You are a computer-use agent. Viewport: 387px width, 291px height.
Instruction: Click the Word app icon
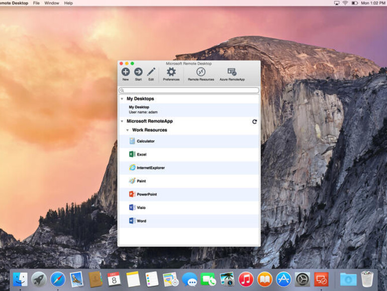132,221
